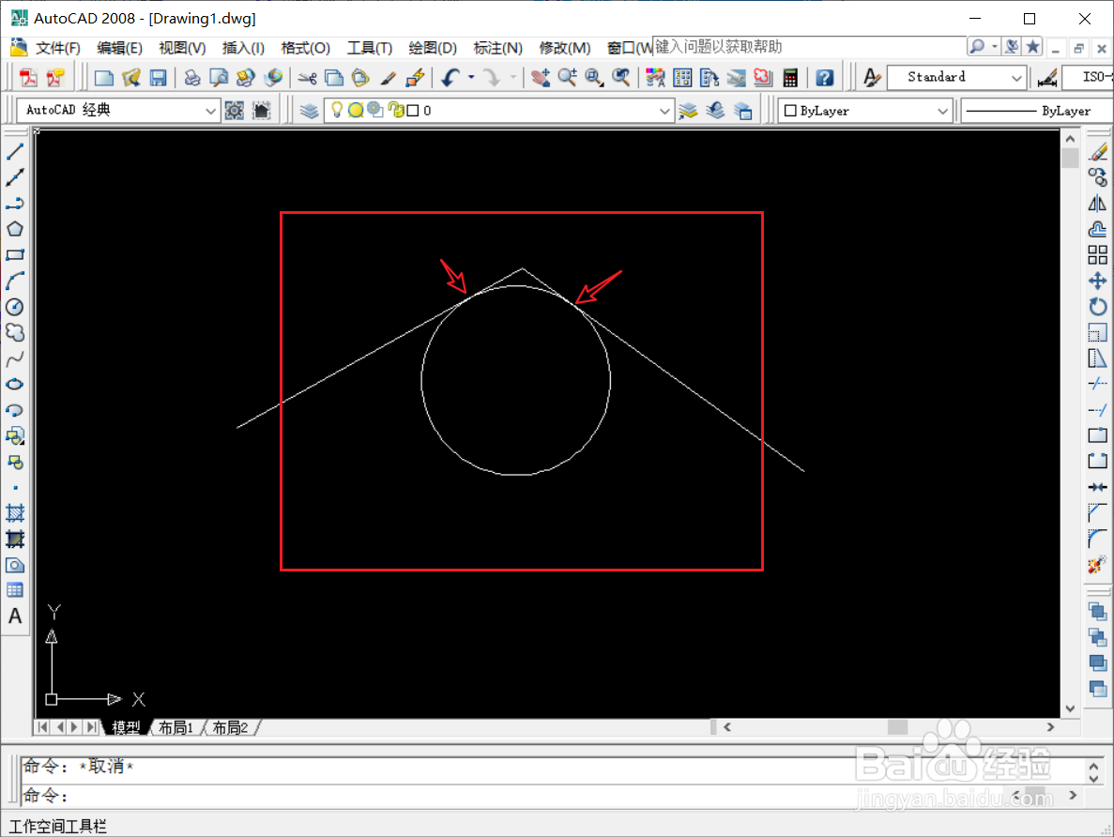Open the 编辑(E) menu

(119, 48)
